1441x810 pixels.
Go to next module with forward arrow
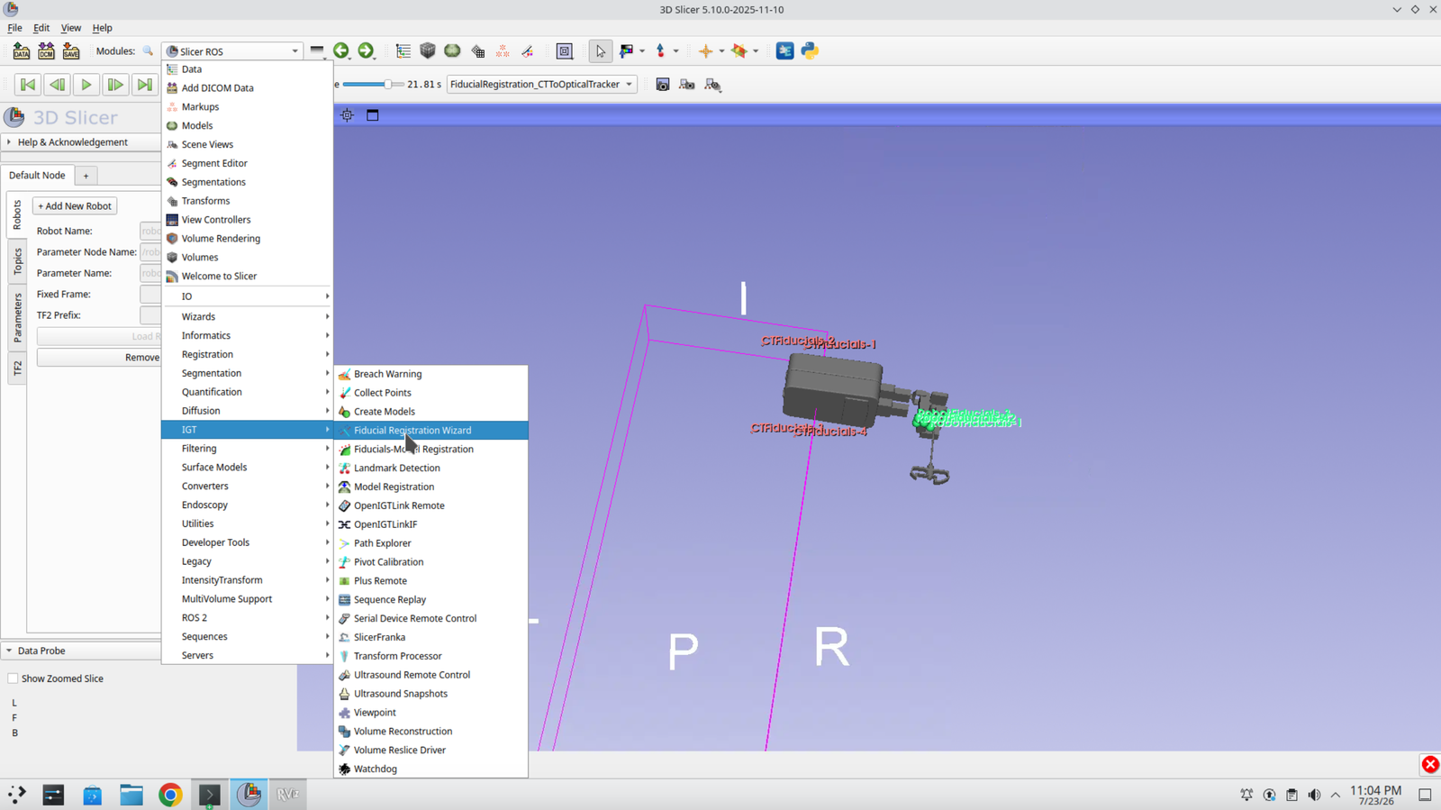(366, 51)
